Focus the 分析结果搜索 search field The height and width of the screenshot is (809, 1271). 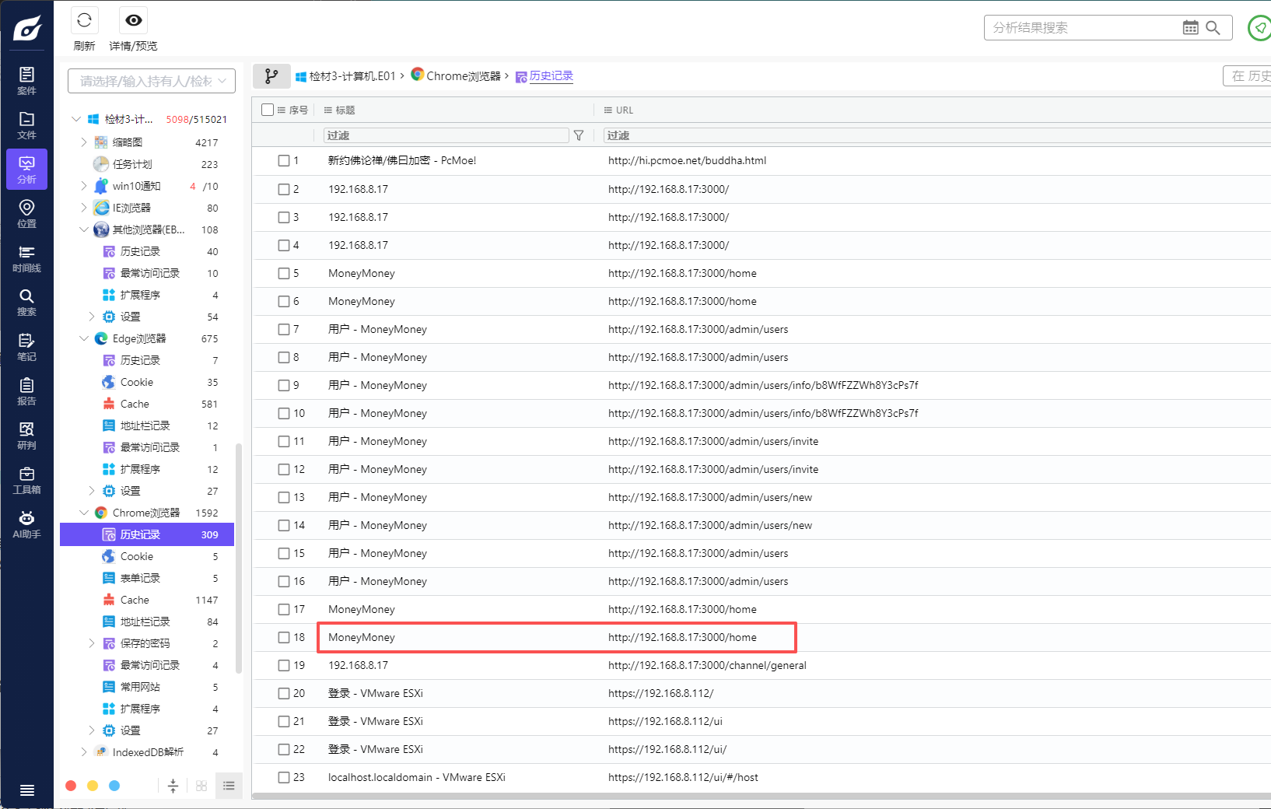pos(1084,28)
